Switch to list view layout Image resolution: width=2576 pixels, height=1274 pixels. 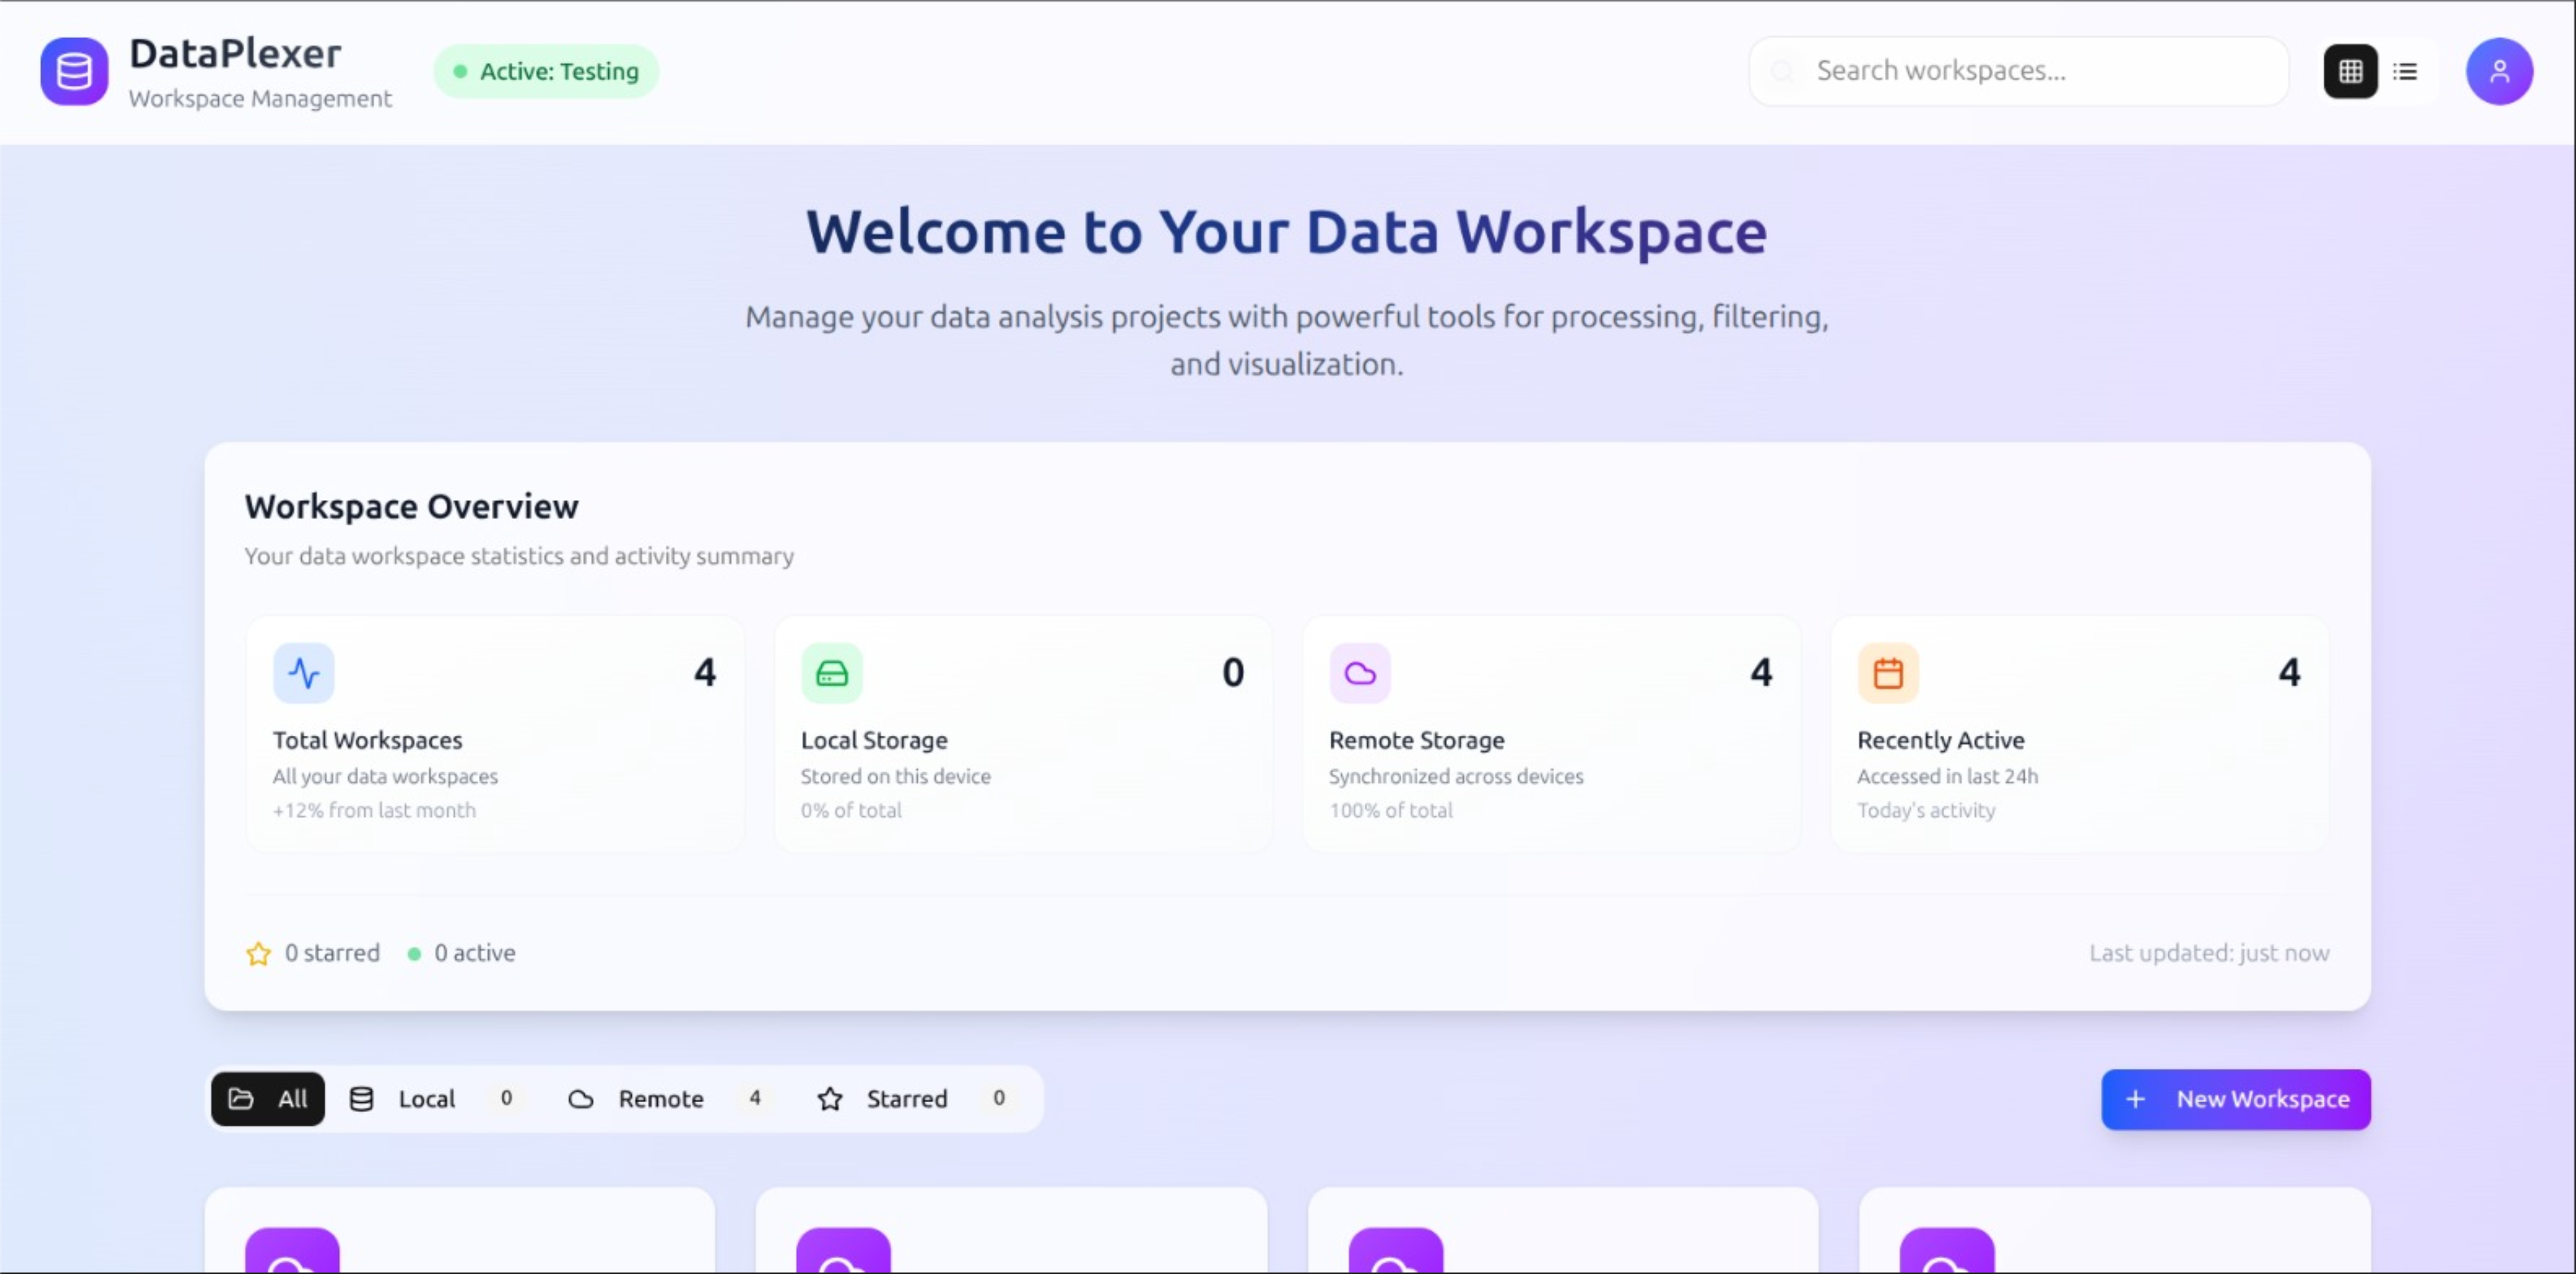[2405, 71]
